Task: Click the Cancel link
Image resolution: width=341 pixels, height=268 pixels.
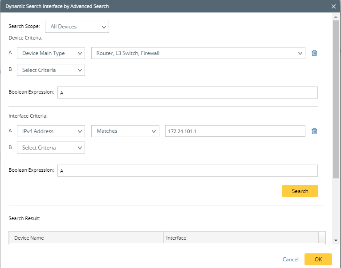Action: [x=290, y=260]
